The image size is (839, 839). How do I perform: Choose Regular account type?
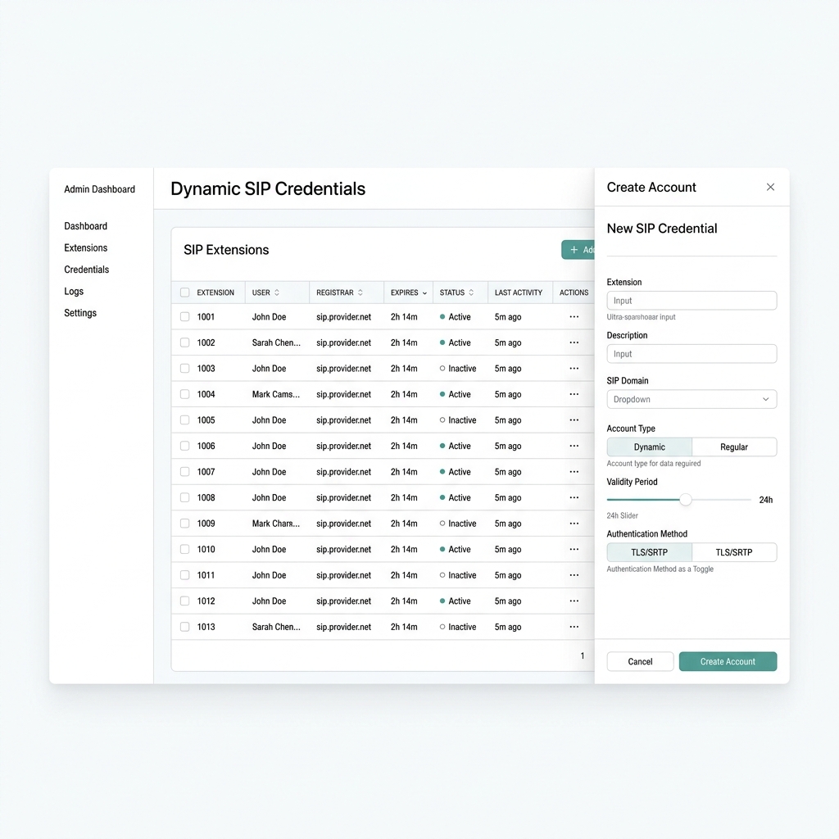[x=734, y=447]
